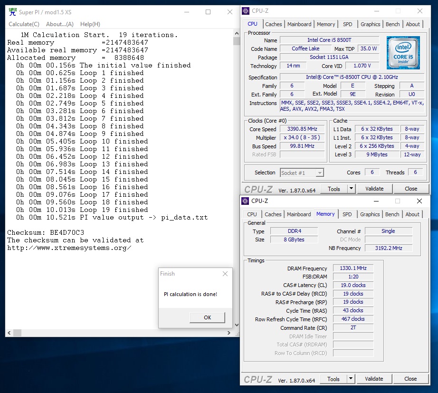This screenshot has height=393, width=438.
Task: Open the Help(H) menu in Super PI
Action: [90, 24]
